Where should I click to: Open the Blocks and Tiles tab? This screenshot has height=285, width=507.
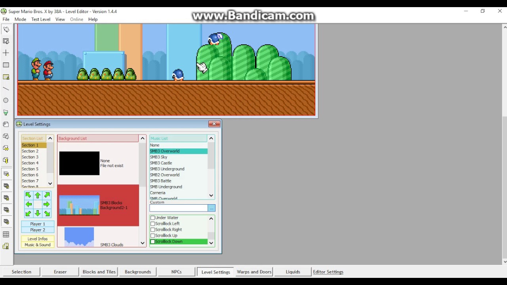click(x=99, y=272)
